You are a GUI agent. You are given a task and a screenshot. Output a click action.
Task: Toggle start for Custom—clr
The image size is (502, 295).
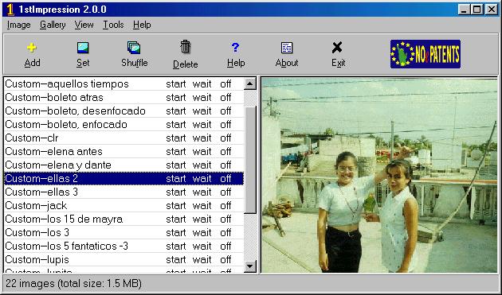(x=176, y=138)
